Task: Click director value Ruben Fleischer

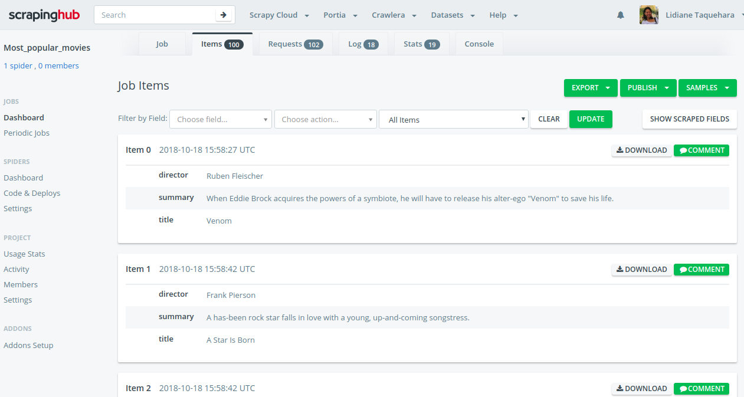Action: coord(235,176)
